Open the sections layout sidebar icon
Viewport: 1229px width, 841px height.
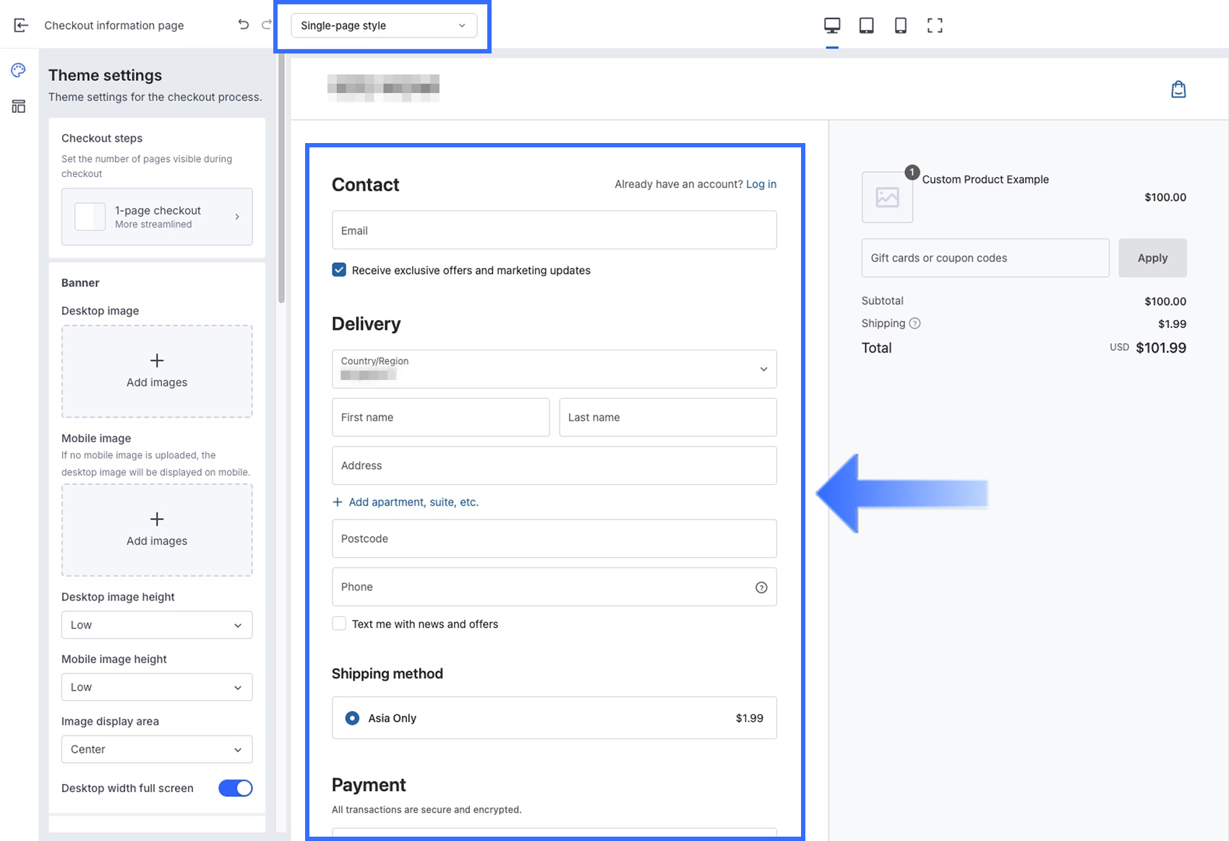click(19, 106)
